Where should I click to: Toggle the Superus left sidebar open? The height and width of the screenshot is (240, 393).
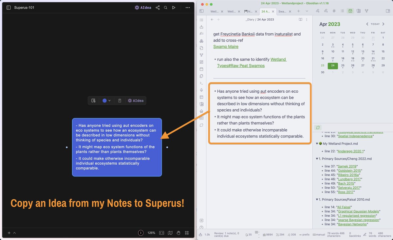click(8, 7)
